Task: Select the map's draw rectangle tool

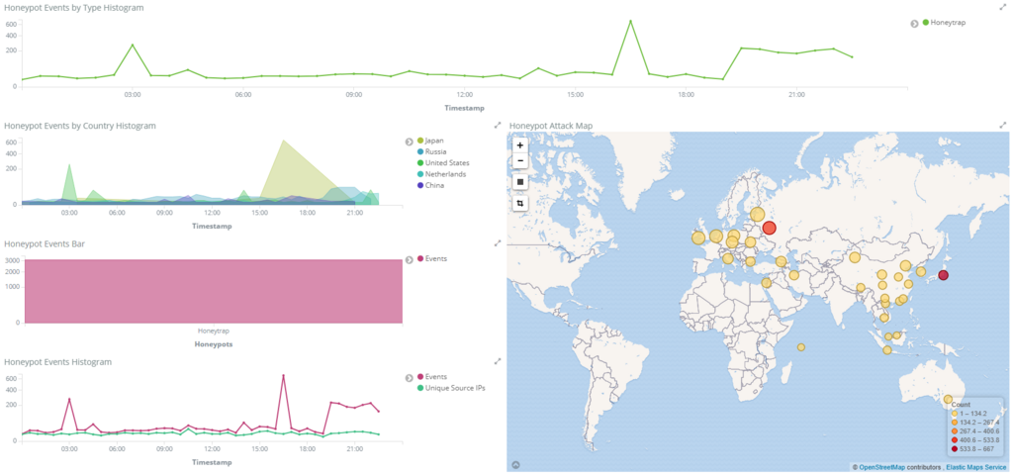Action: (x=520, y=182)
